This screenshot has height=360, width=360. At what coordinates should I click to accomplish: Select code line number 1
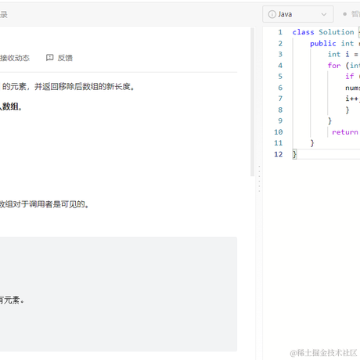pos(280,32)
